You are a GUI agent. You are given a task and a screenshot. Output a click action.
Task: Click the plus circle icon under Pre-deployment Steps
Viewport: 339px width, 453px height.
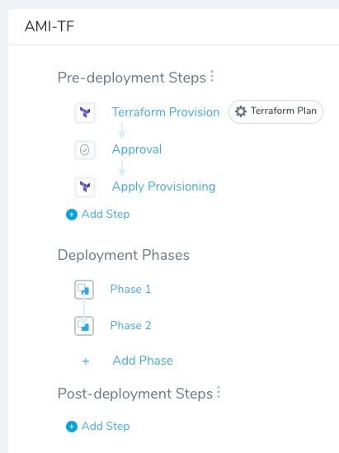point(72,215)
